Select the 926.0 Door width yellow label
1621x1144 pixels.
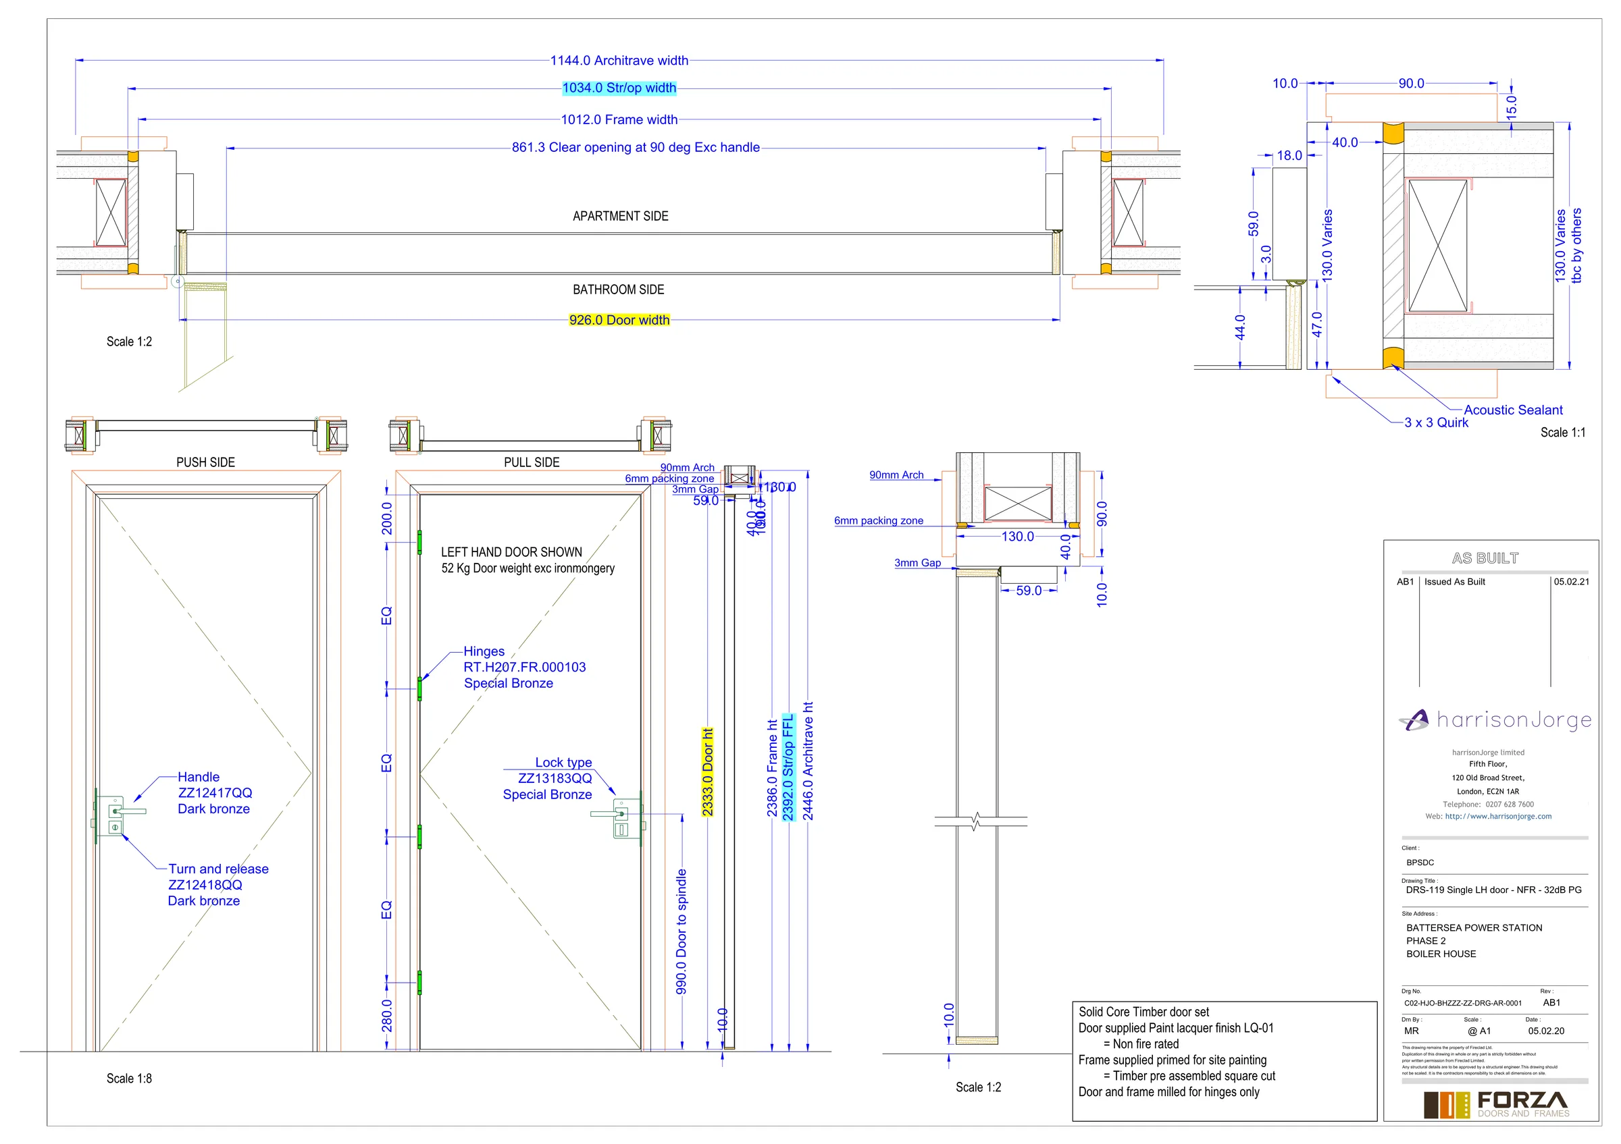619,320
